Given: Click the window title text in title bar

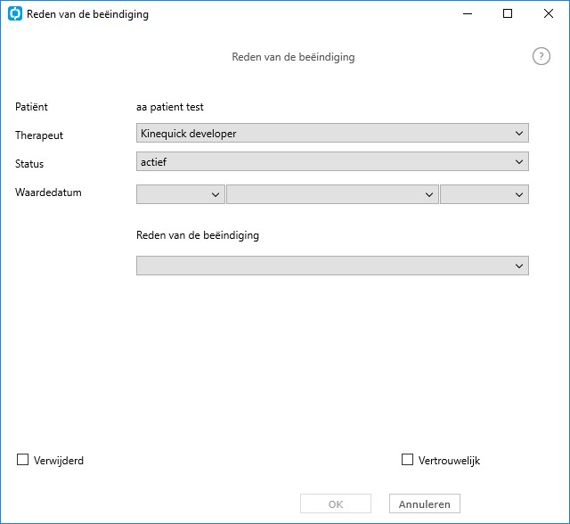Looking at the screenshot, I should point(87,14).
